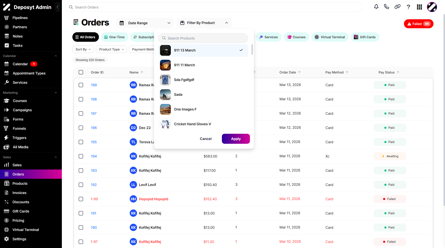Select checkbox for order 196

81,128
